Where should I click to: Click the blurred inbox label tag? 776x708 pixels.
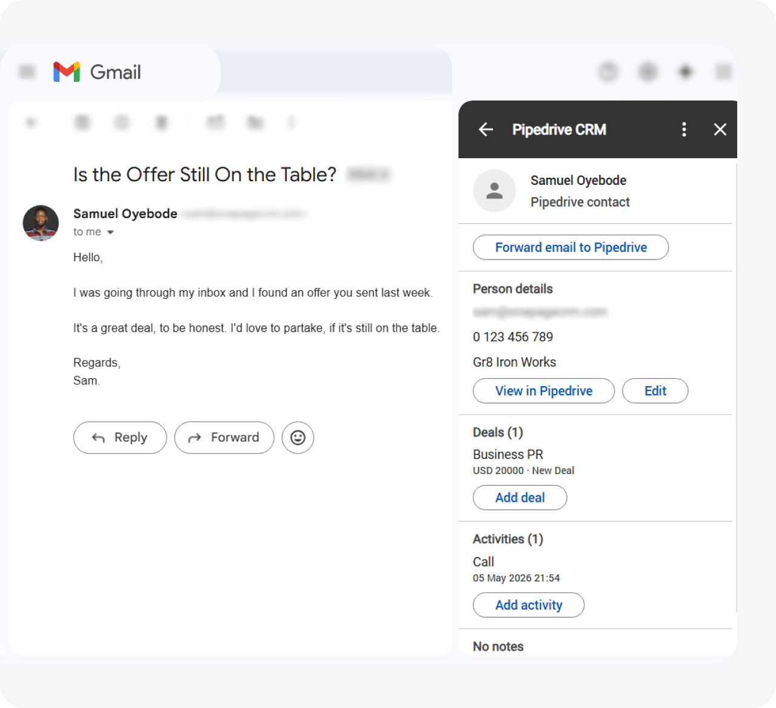click(x=369, y=175)
